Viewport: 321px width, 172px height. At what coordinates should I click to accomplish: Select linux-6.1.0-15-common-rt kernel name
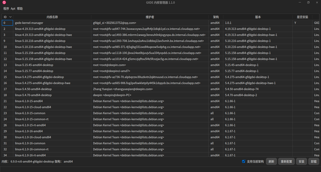32,119
